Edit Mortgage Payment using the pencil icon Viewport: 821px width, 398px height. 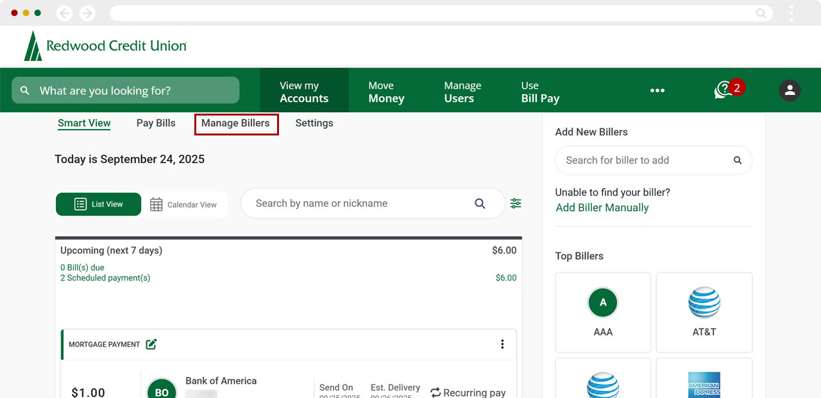(x=151, y=344)
